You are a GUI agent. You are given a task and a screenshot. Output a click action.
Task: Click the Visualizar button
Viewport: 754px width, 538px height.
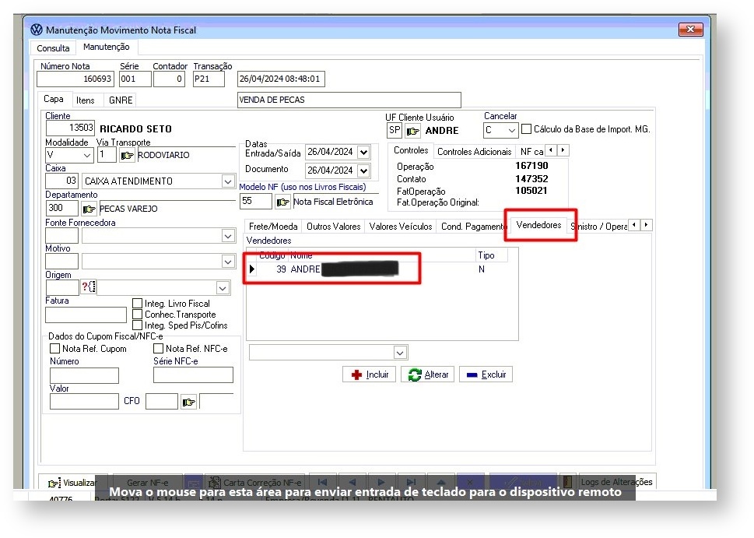pyautogui.click(x=72, y=482)
